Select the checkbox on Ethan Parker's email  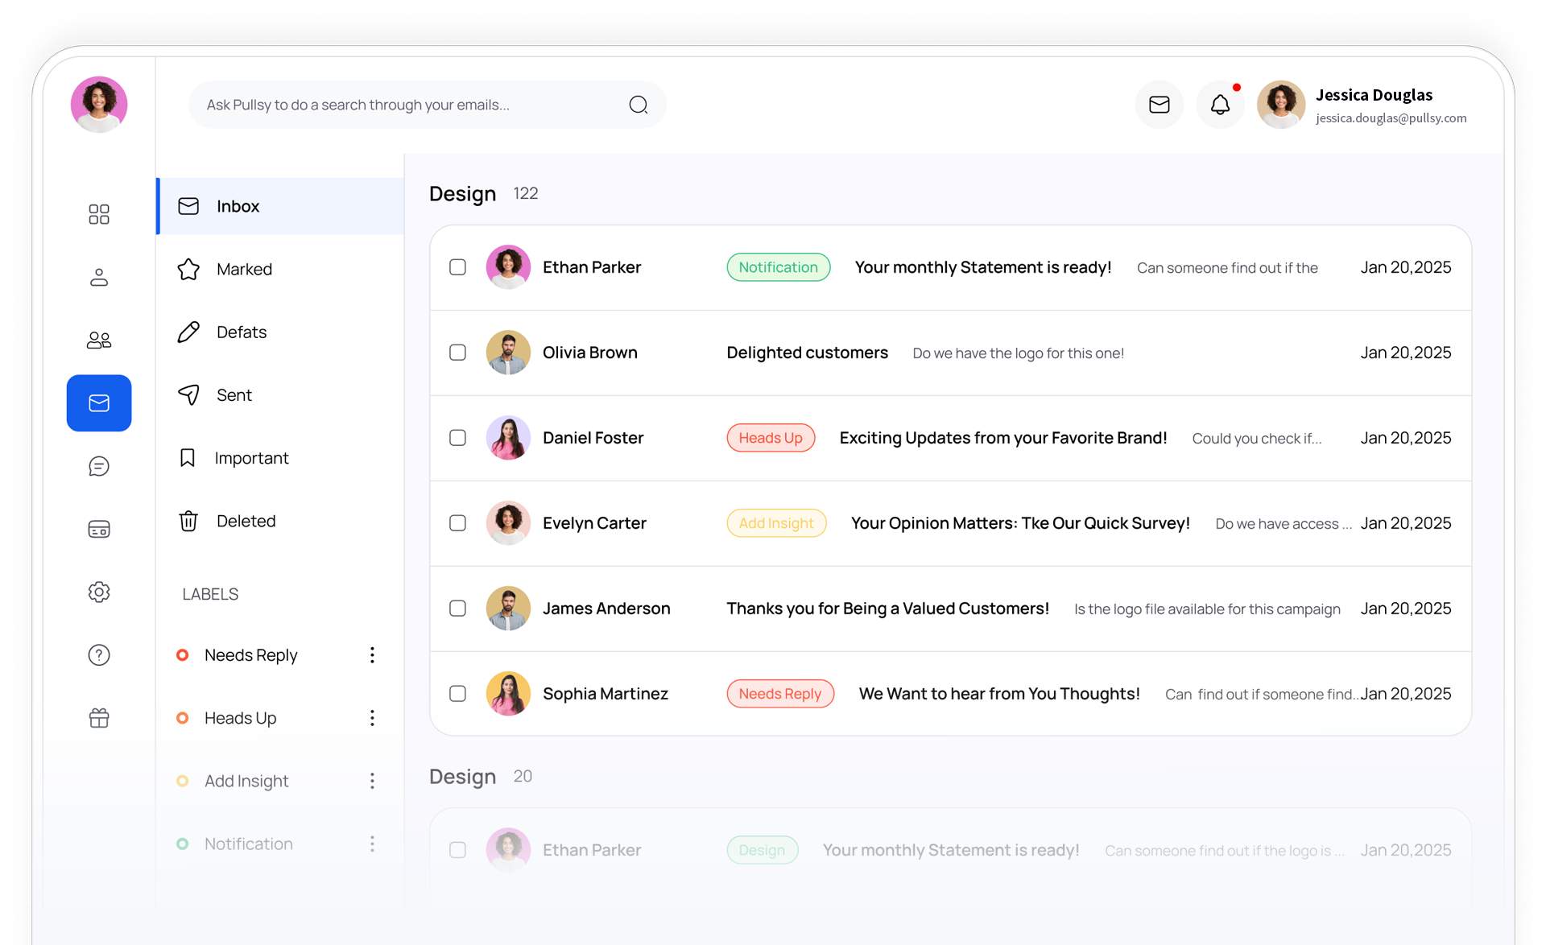click(x=457, y=267)
